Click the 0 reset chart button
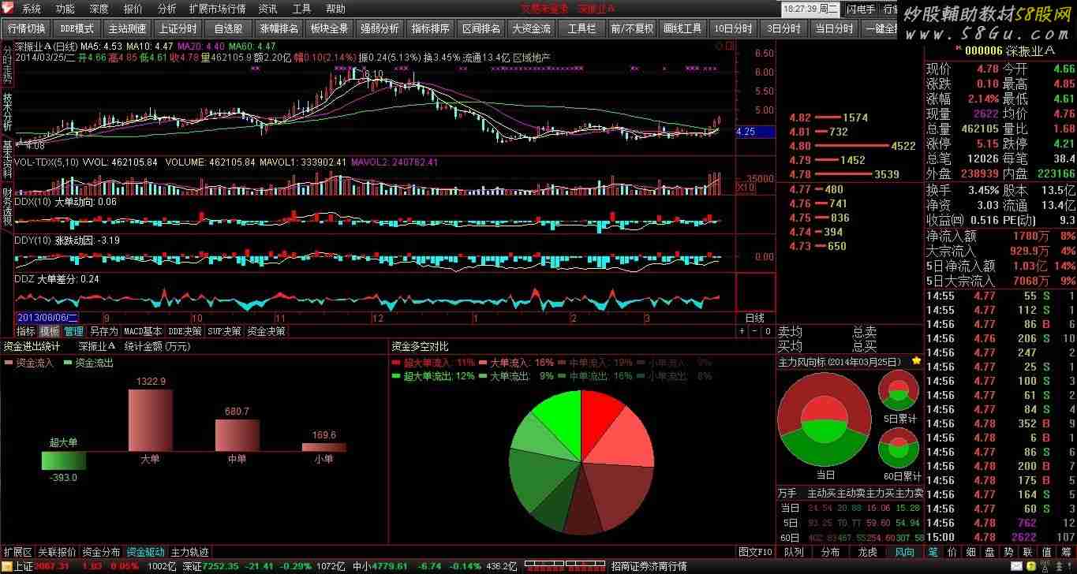Viewport: 1077px width, 574px height. point(767,331)
